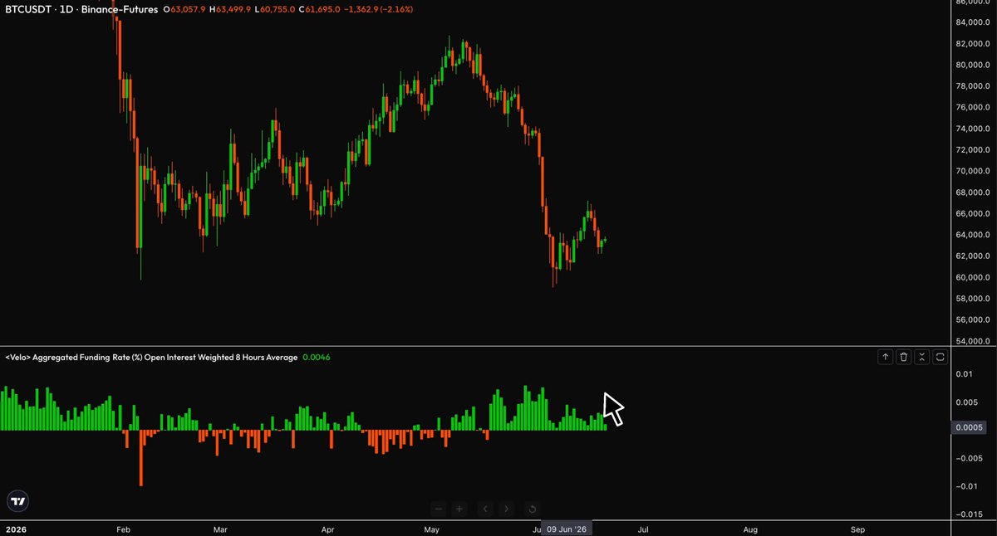The image size is (997, 536).
Task: Zoom in the chart with plus button
Action: tap(459, 509)
